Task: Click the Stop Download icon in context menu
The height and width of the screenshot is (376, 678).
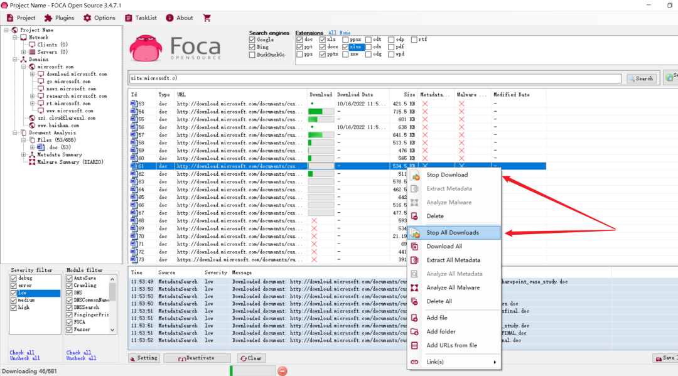Action: 415,176
